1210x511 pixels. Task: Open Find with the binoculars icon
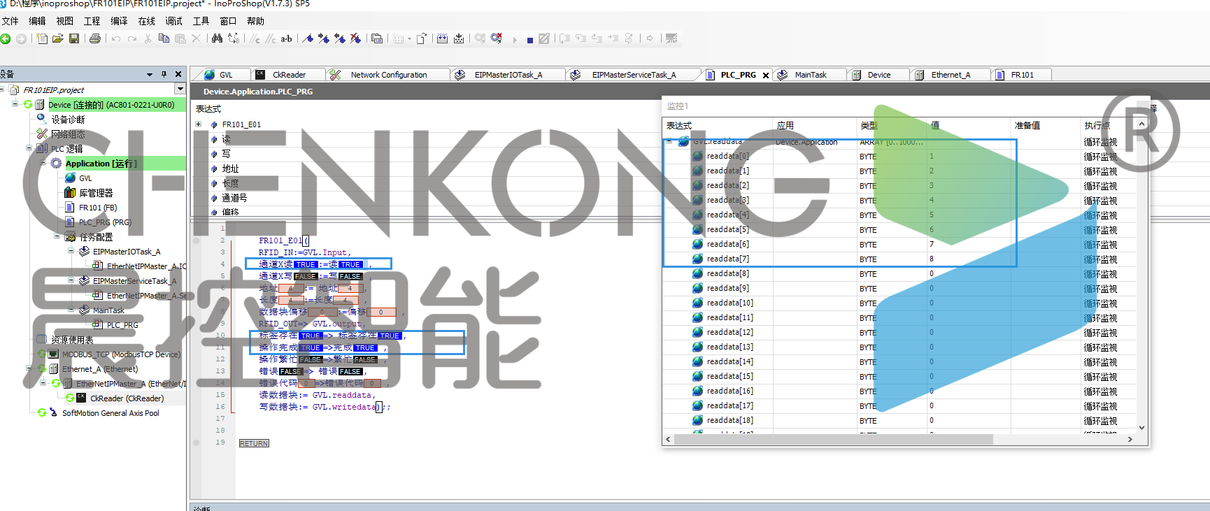tap(217, 38)
